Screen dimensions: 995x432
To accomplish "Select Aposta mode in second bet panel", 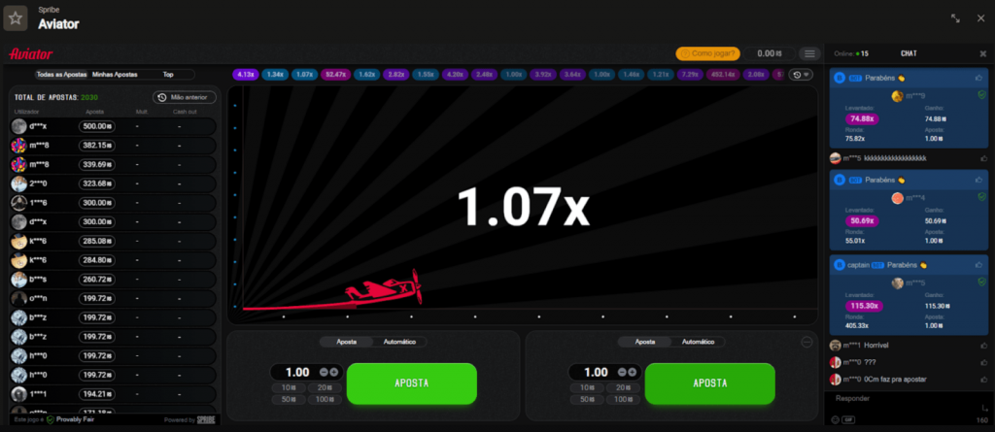I will pyautogui.click(x=645, y=342).
